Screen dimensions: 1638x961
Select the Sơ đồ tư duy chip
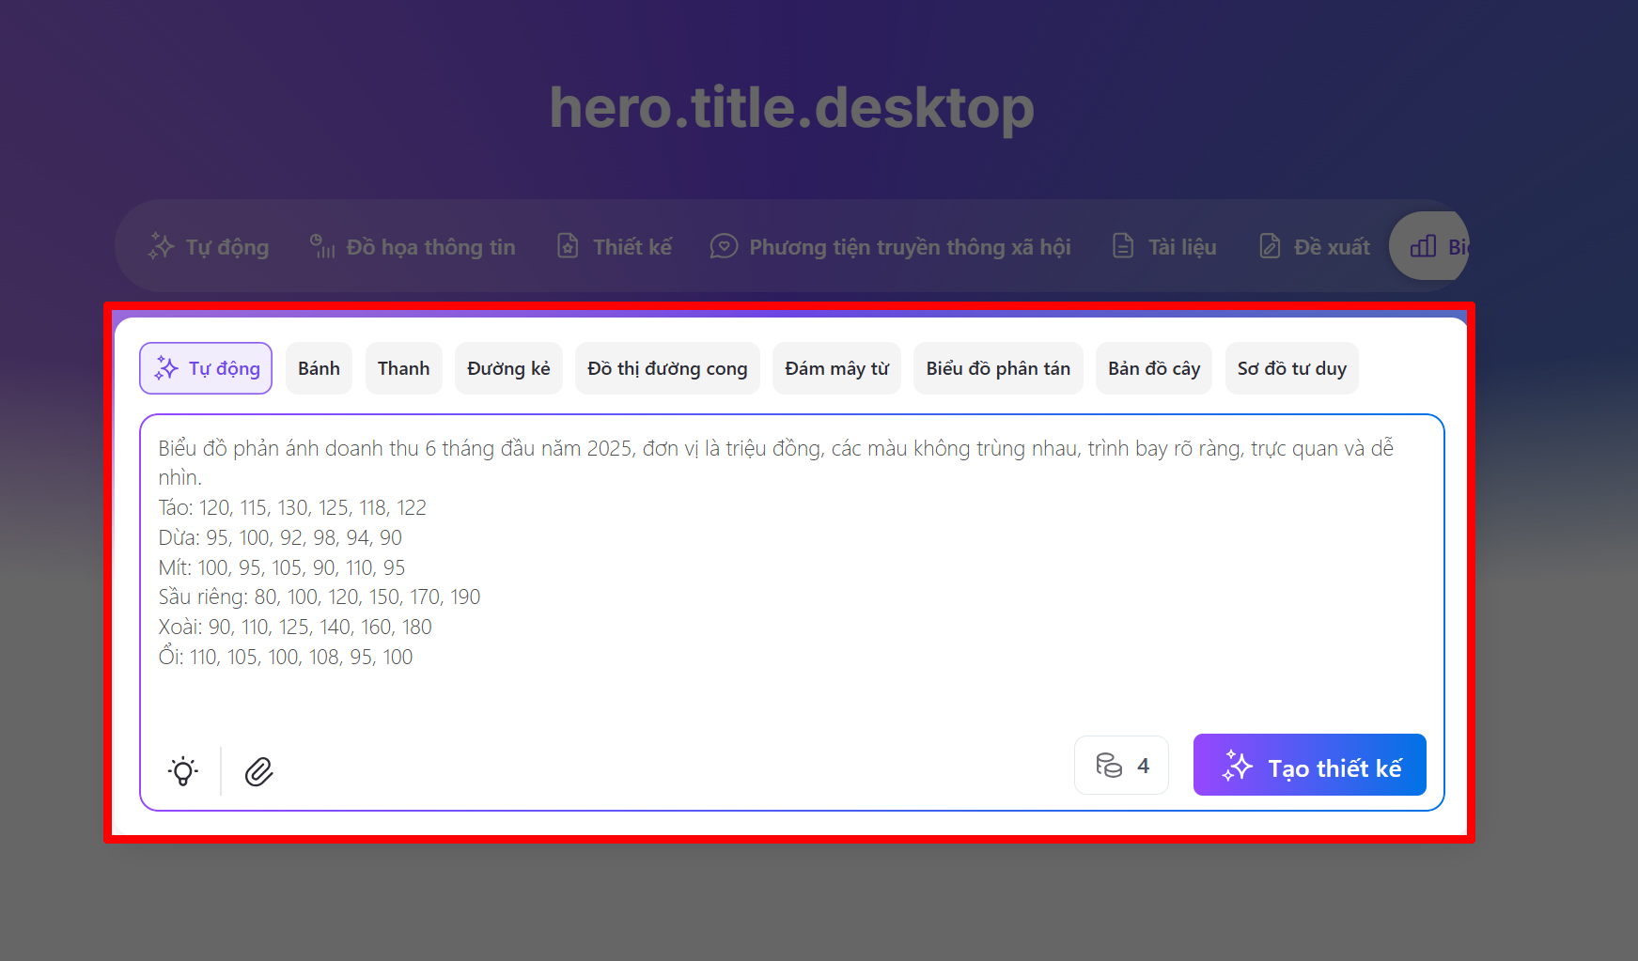click(x=1291, y=368)
